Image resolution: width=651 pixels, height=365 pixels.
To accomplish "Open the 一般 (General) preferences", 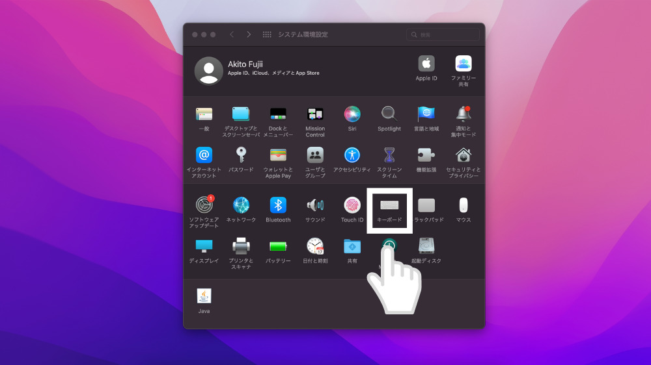I will point(204,114).
